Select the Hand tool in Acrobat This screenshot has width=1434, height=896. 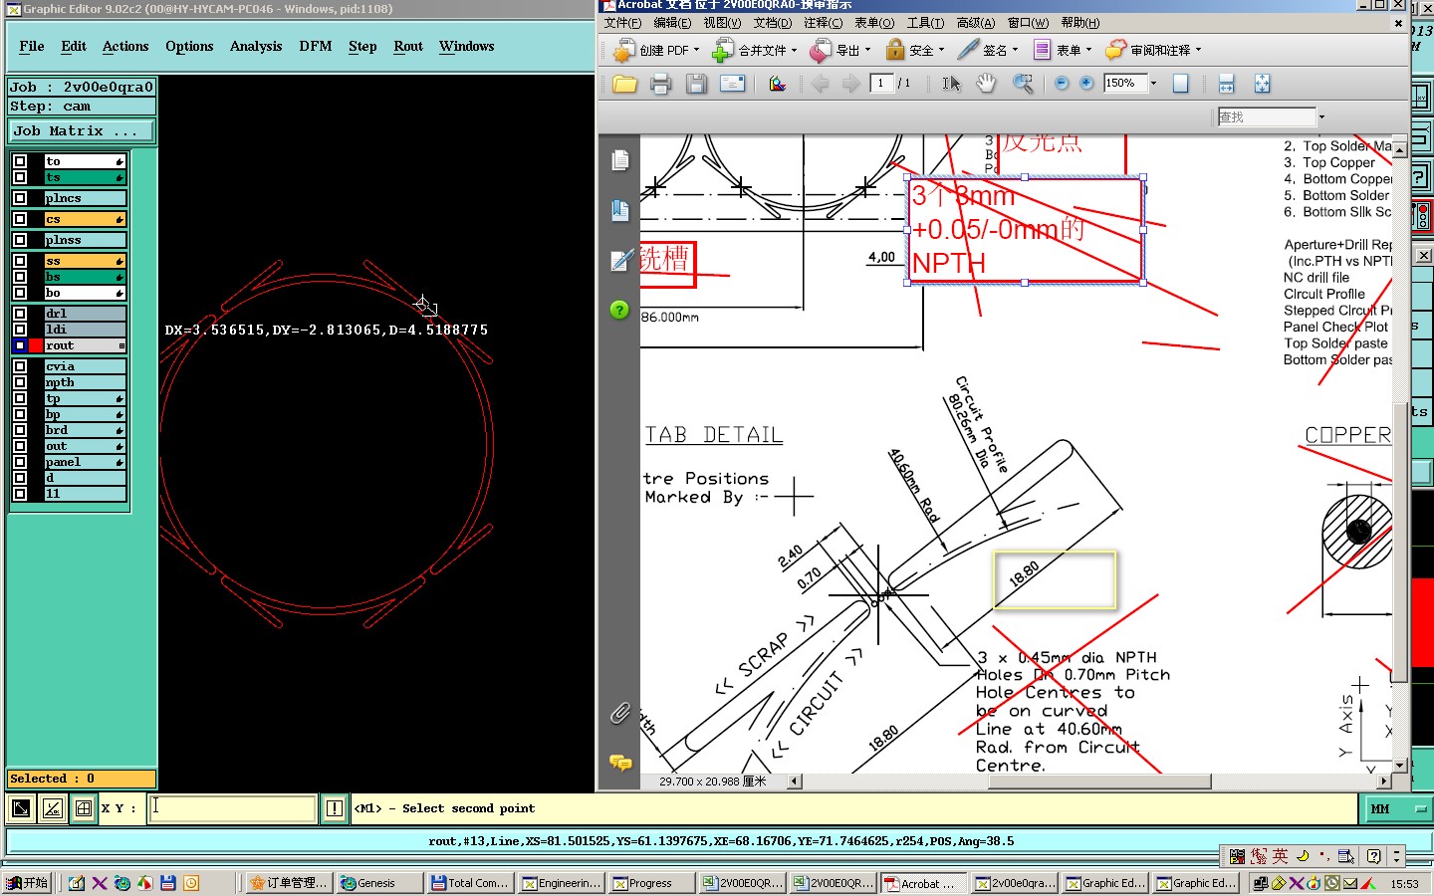(986, 85)
